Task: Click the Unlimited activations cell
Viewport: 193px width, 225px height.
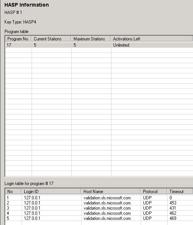Action: (121, 45)
